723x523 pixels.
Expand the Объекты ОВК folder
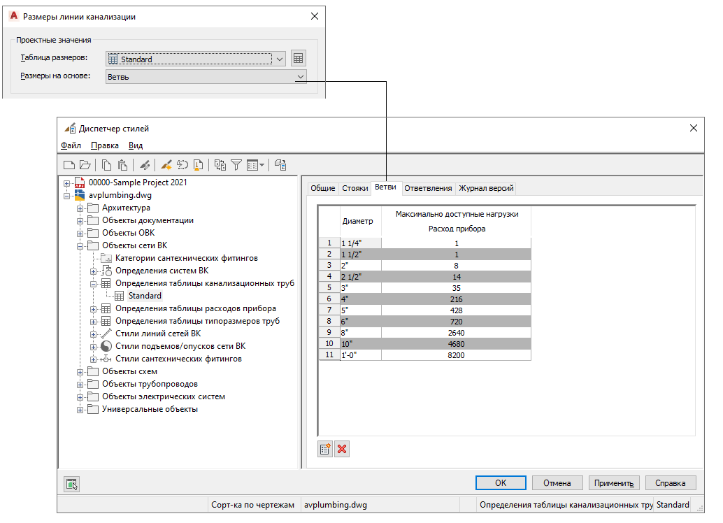(x=80, y=234)
